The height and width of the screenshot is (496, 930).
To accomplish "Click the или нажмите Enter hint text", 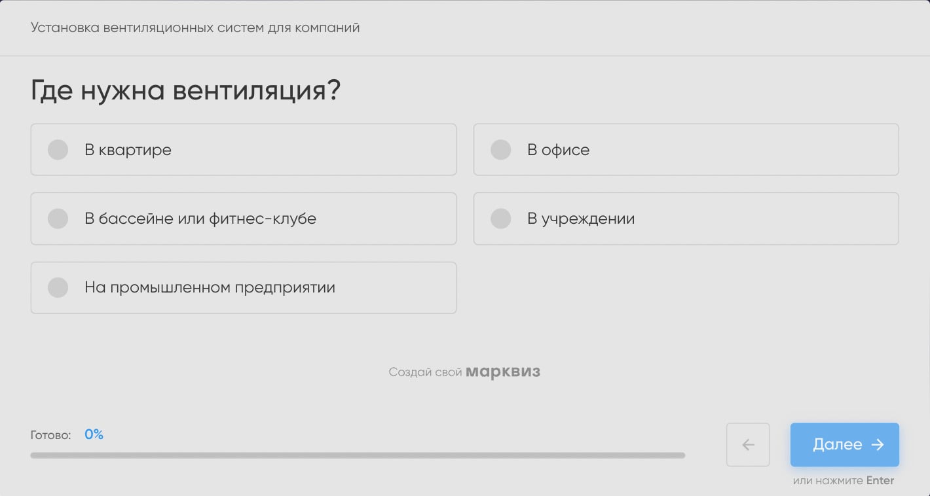I will 844,480.
